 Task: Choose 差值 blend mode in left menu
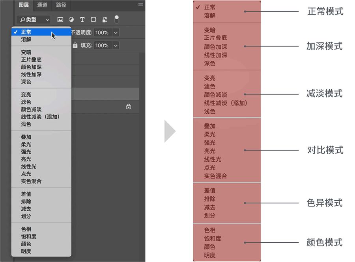point(26,194)
